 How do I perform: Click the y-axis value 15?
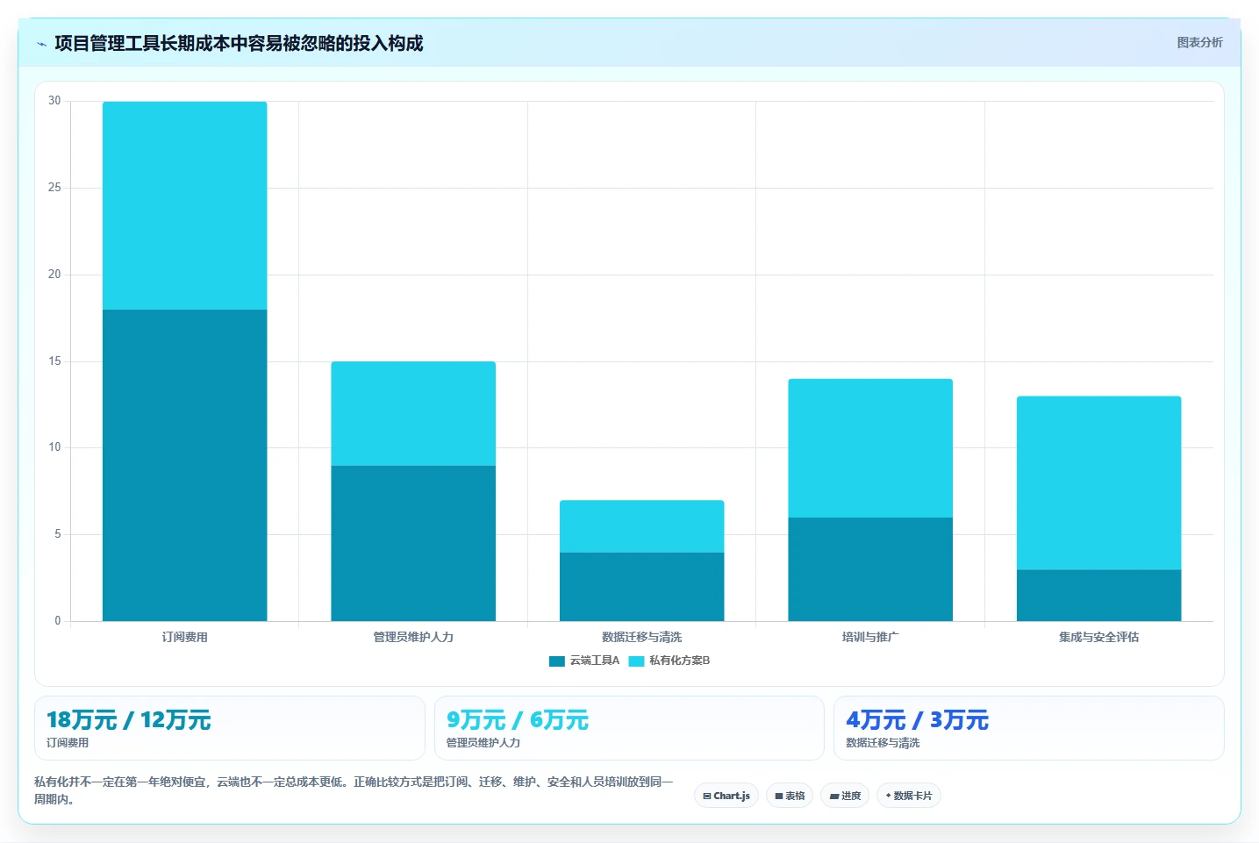pos(54,361)
